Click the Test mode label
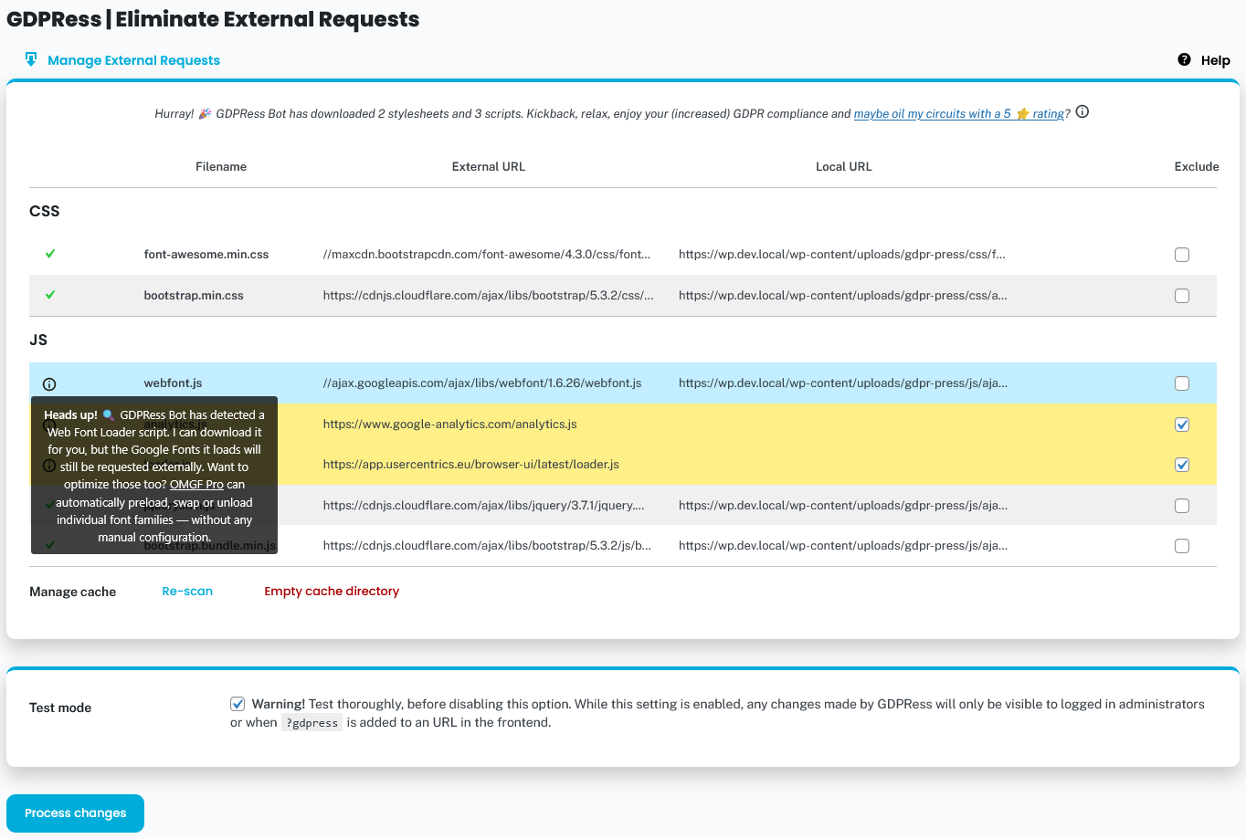The image size is (1246, 839). (x=60, y=708)
